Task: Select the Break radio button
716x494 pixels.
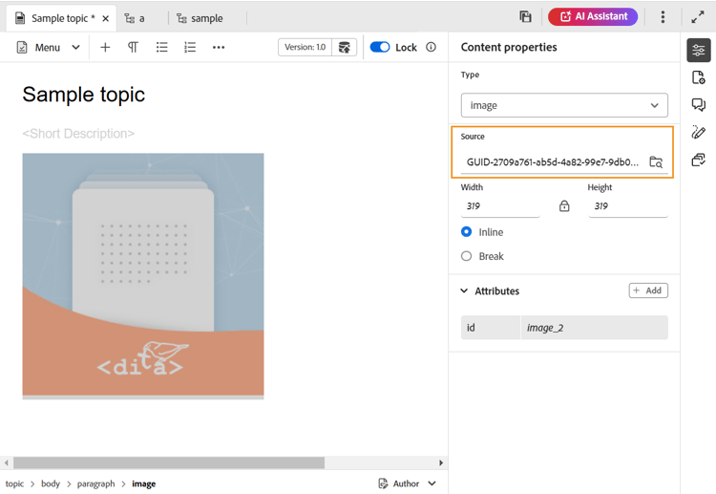Action: point(466,256)
